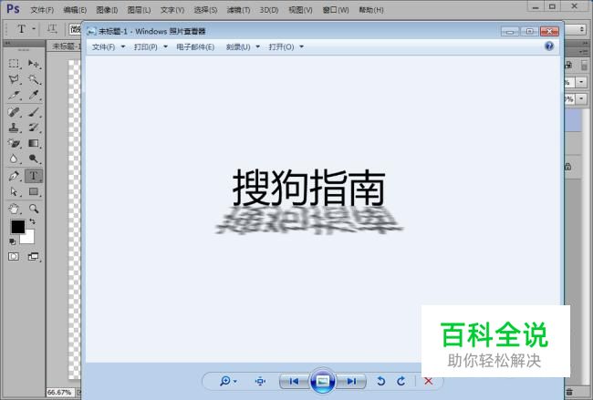This screenshot has height=400, width=593.
Task: Select the Move tool
Action: (34, 64)
